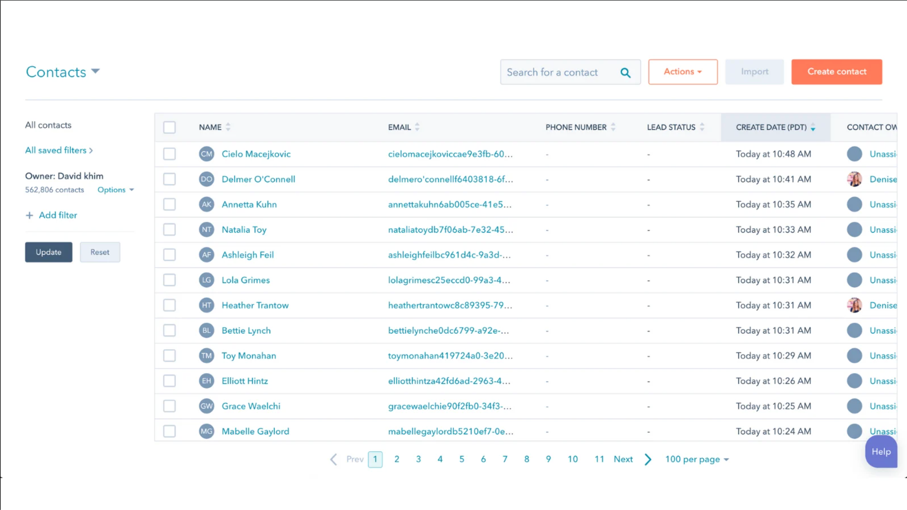This screenshot has width=907, height=510.
Task: Click the NT avatar for Natalia Toy
Action: [x=206, y=230]
